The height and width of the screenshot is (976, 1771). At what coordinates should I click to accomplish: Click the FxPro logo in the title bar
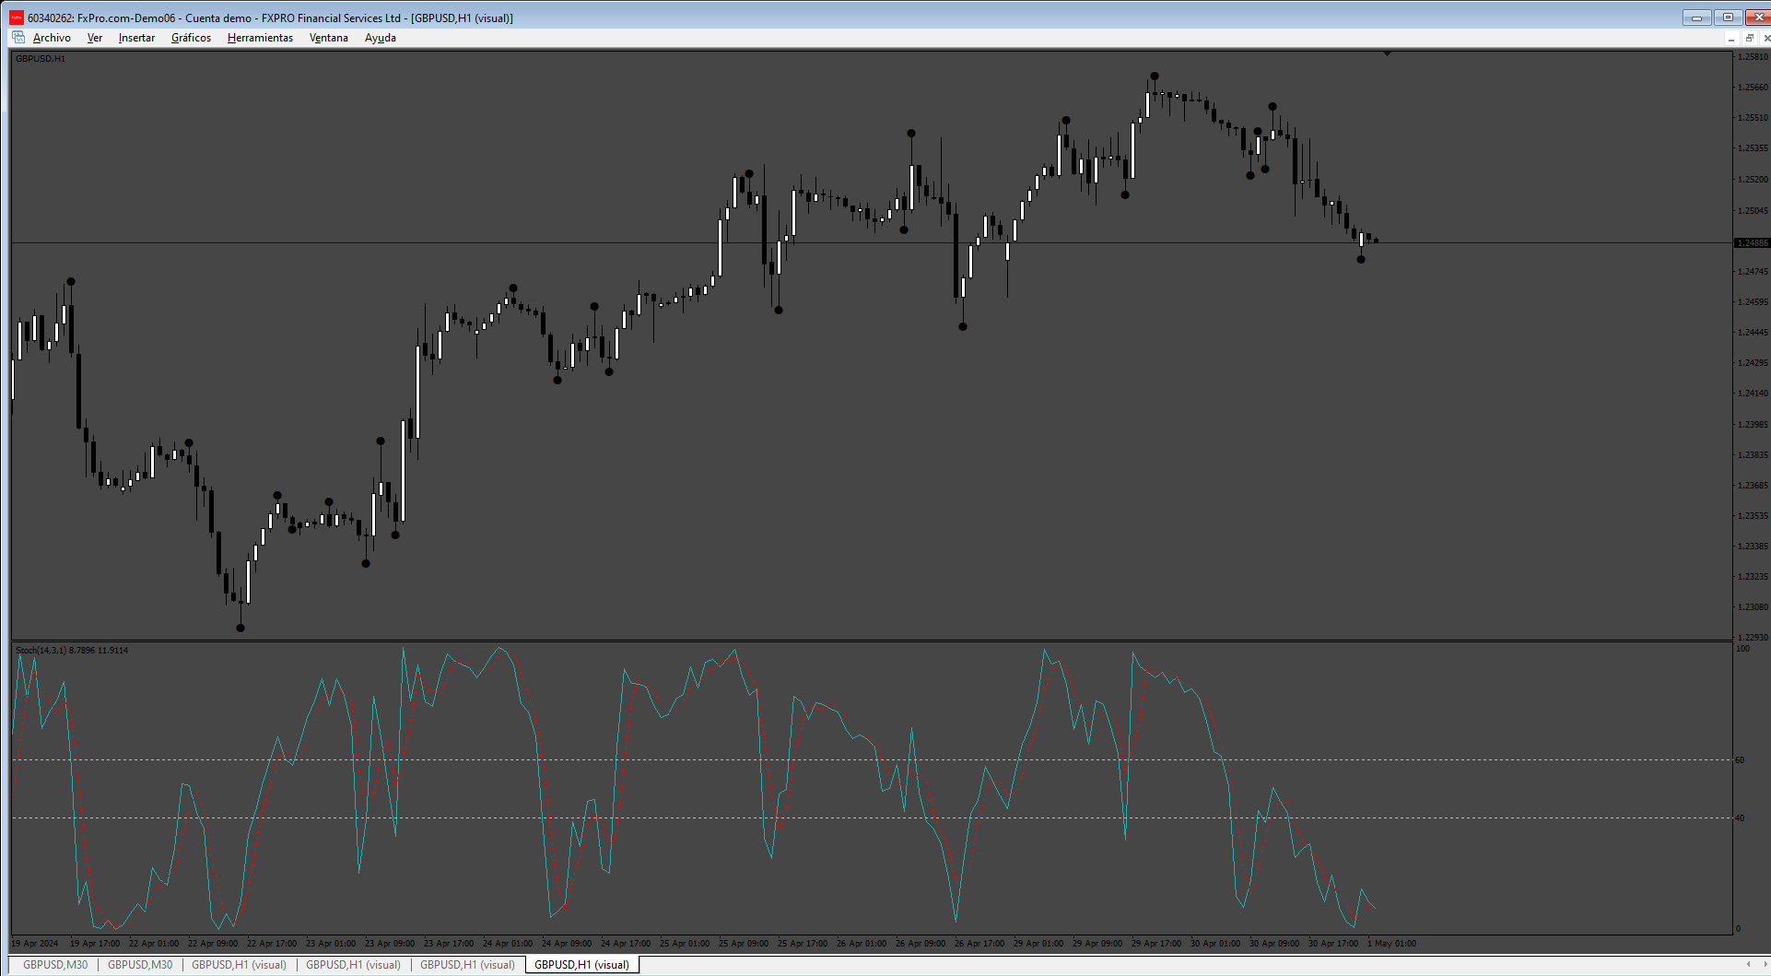[x=17, y=18]
